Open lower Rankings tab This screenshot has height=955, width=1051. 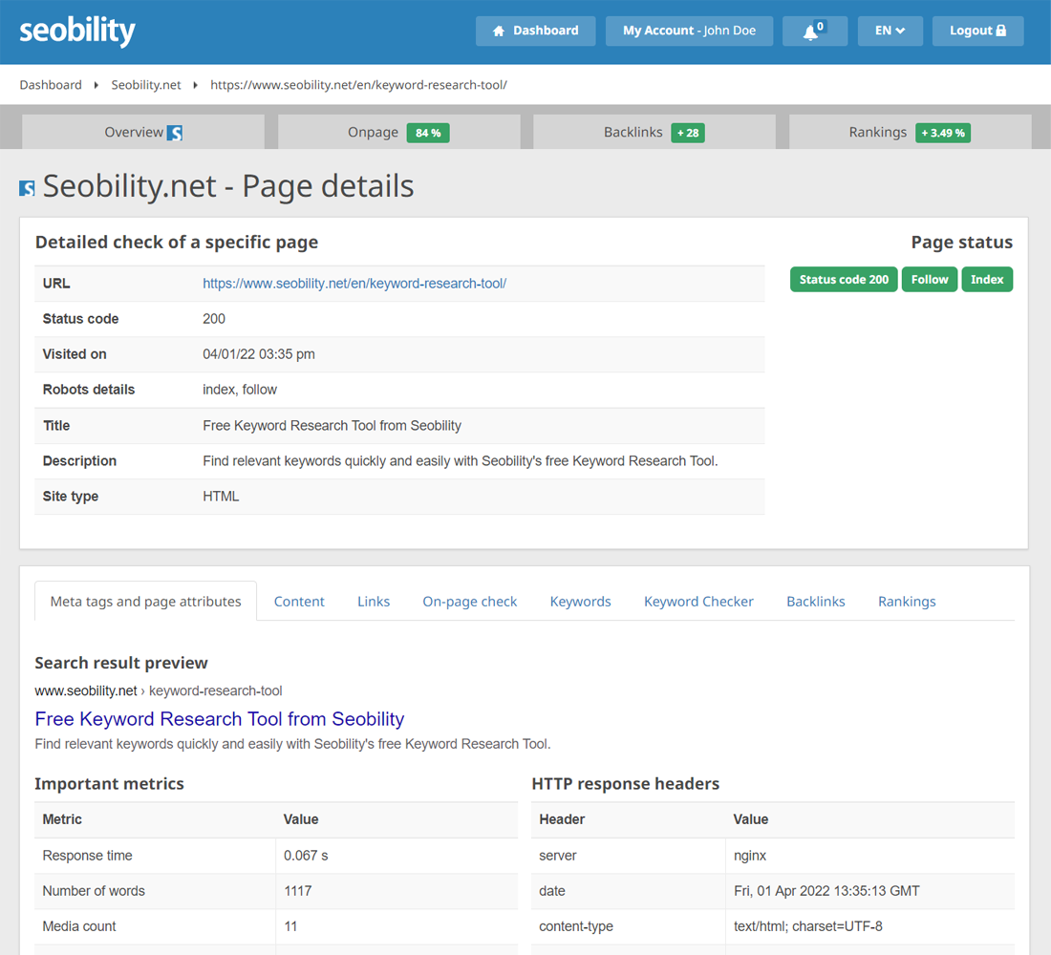coord(907,601)
